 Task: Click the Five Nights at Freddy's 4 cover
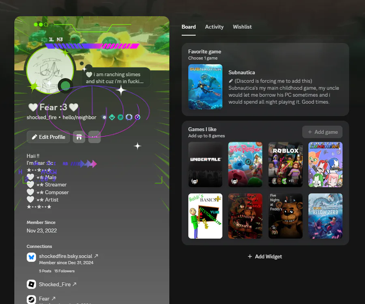245,216
